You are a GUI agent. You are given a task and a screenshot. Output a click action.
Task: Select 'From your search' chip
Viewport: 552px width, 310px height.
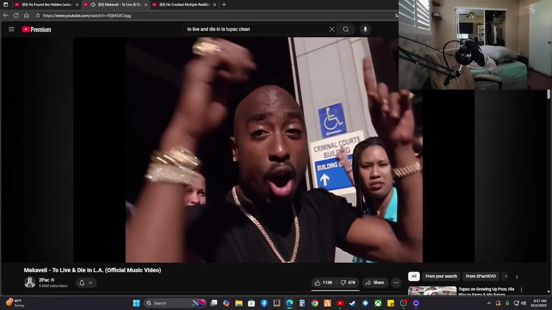441,276
